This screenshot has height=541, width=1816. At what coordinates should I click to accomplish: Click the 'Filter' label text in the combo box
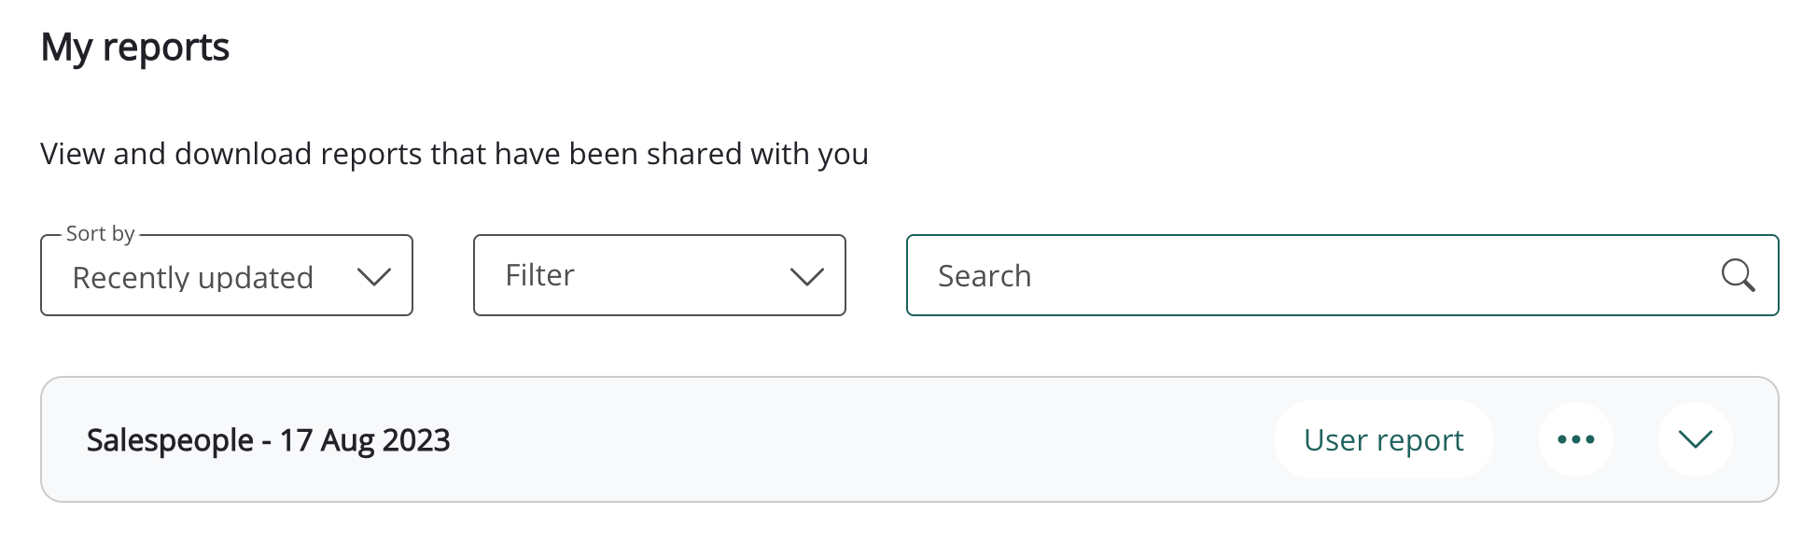coord(539,275)
